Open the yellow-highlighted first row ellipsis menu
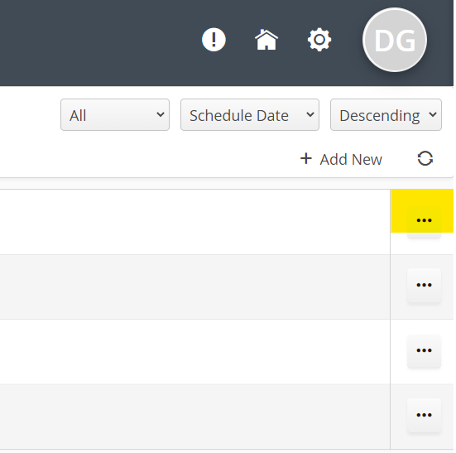Image resolution: width=456 pixels, height=453 pixels. (x=424, y=220)
